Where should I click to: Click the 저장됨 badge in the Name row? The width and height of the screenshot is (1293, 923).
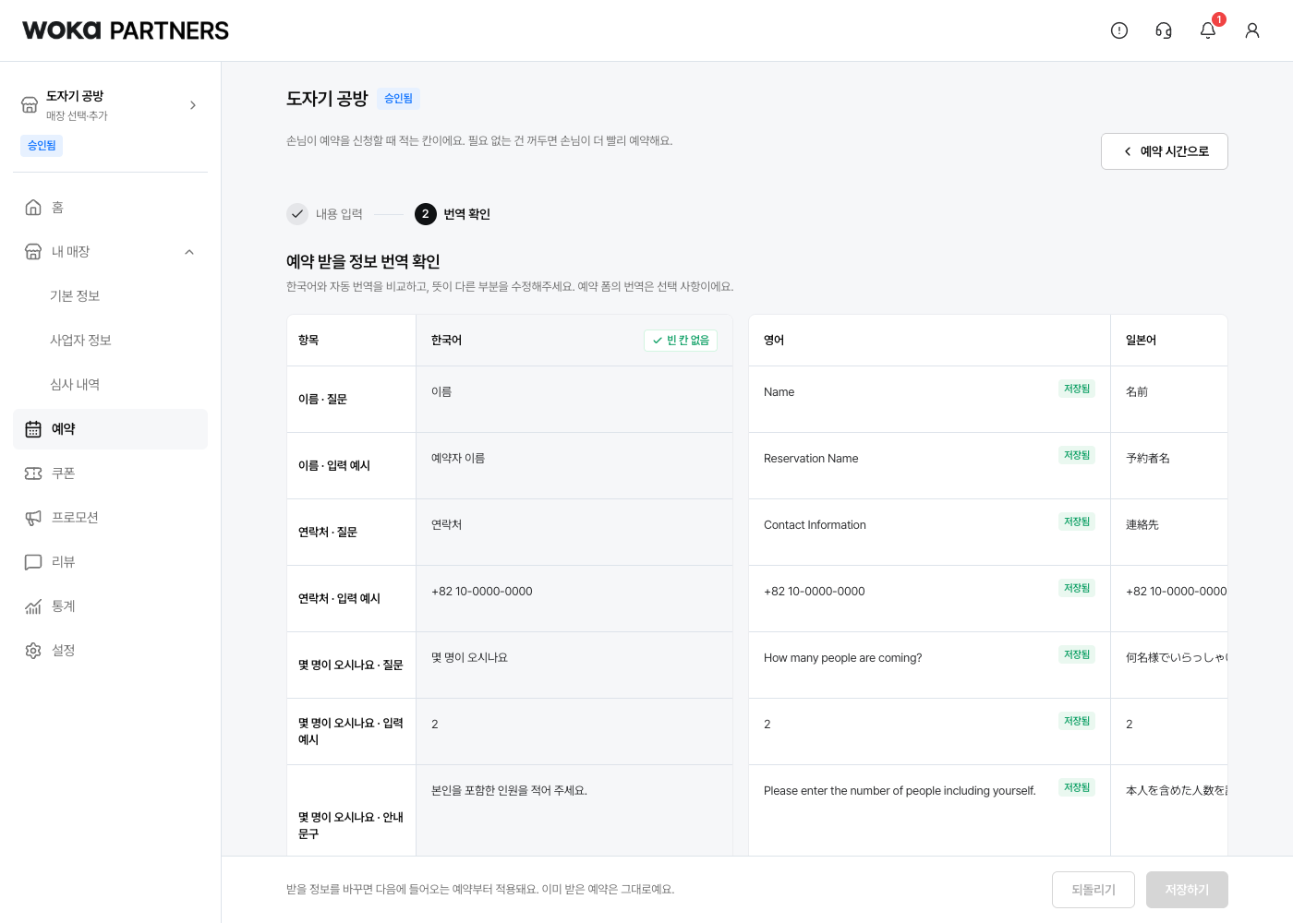pyautogui.click(x=1077, y=389)
